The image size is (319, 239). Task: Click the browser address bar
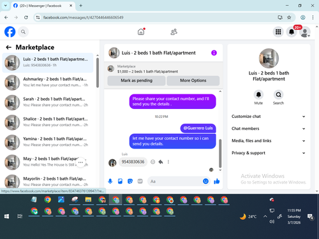click(x=158, y=17)
